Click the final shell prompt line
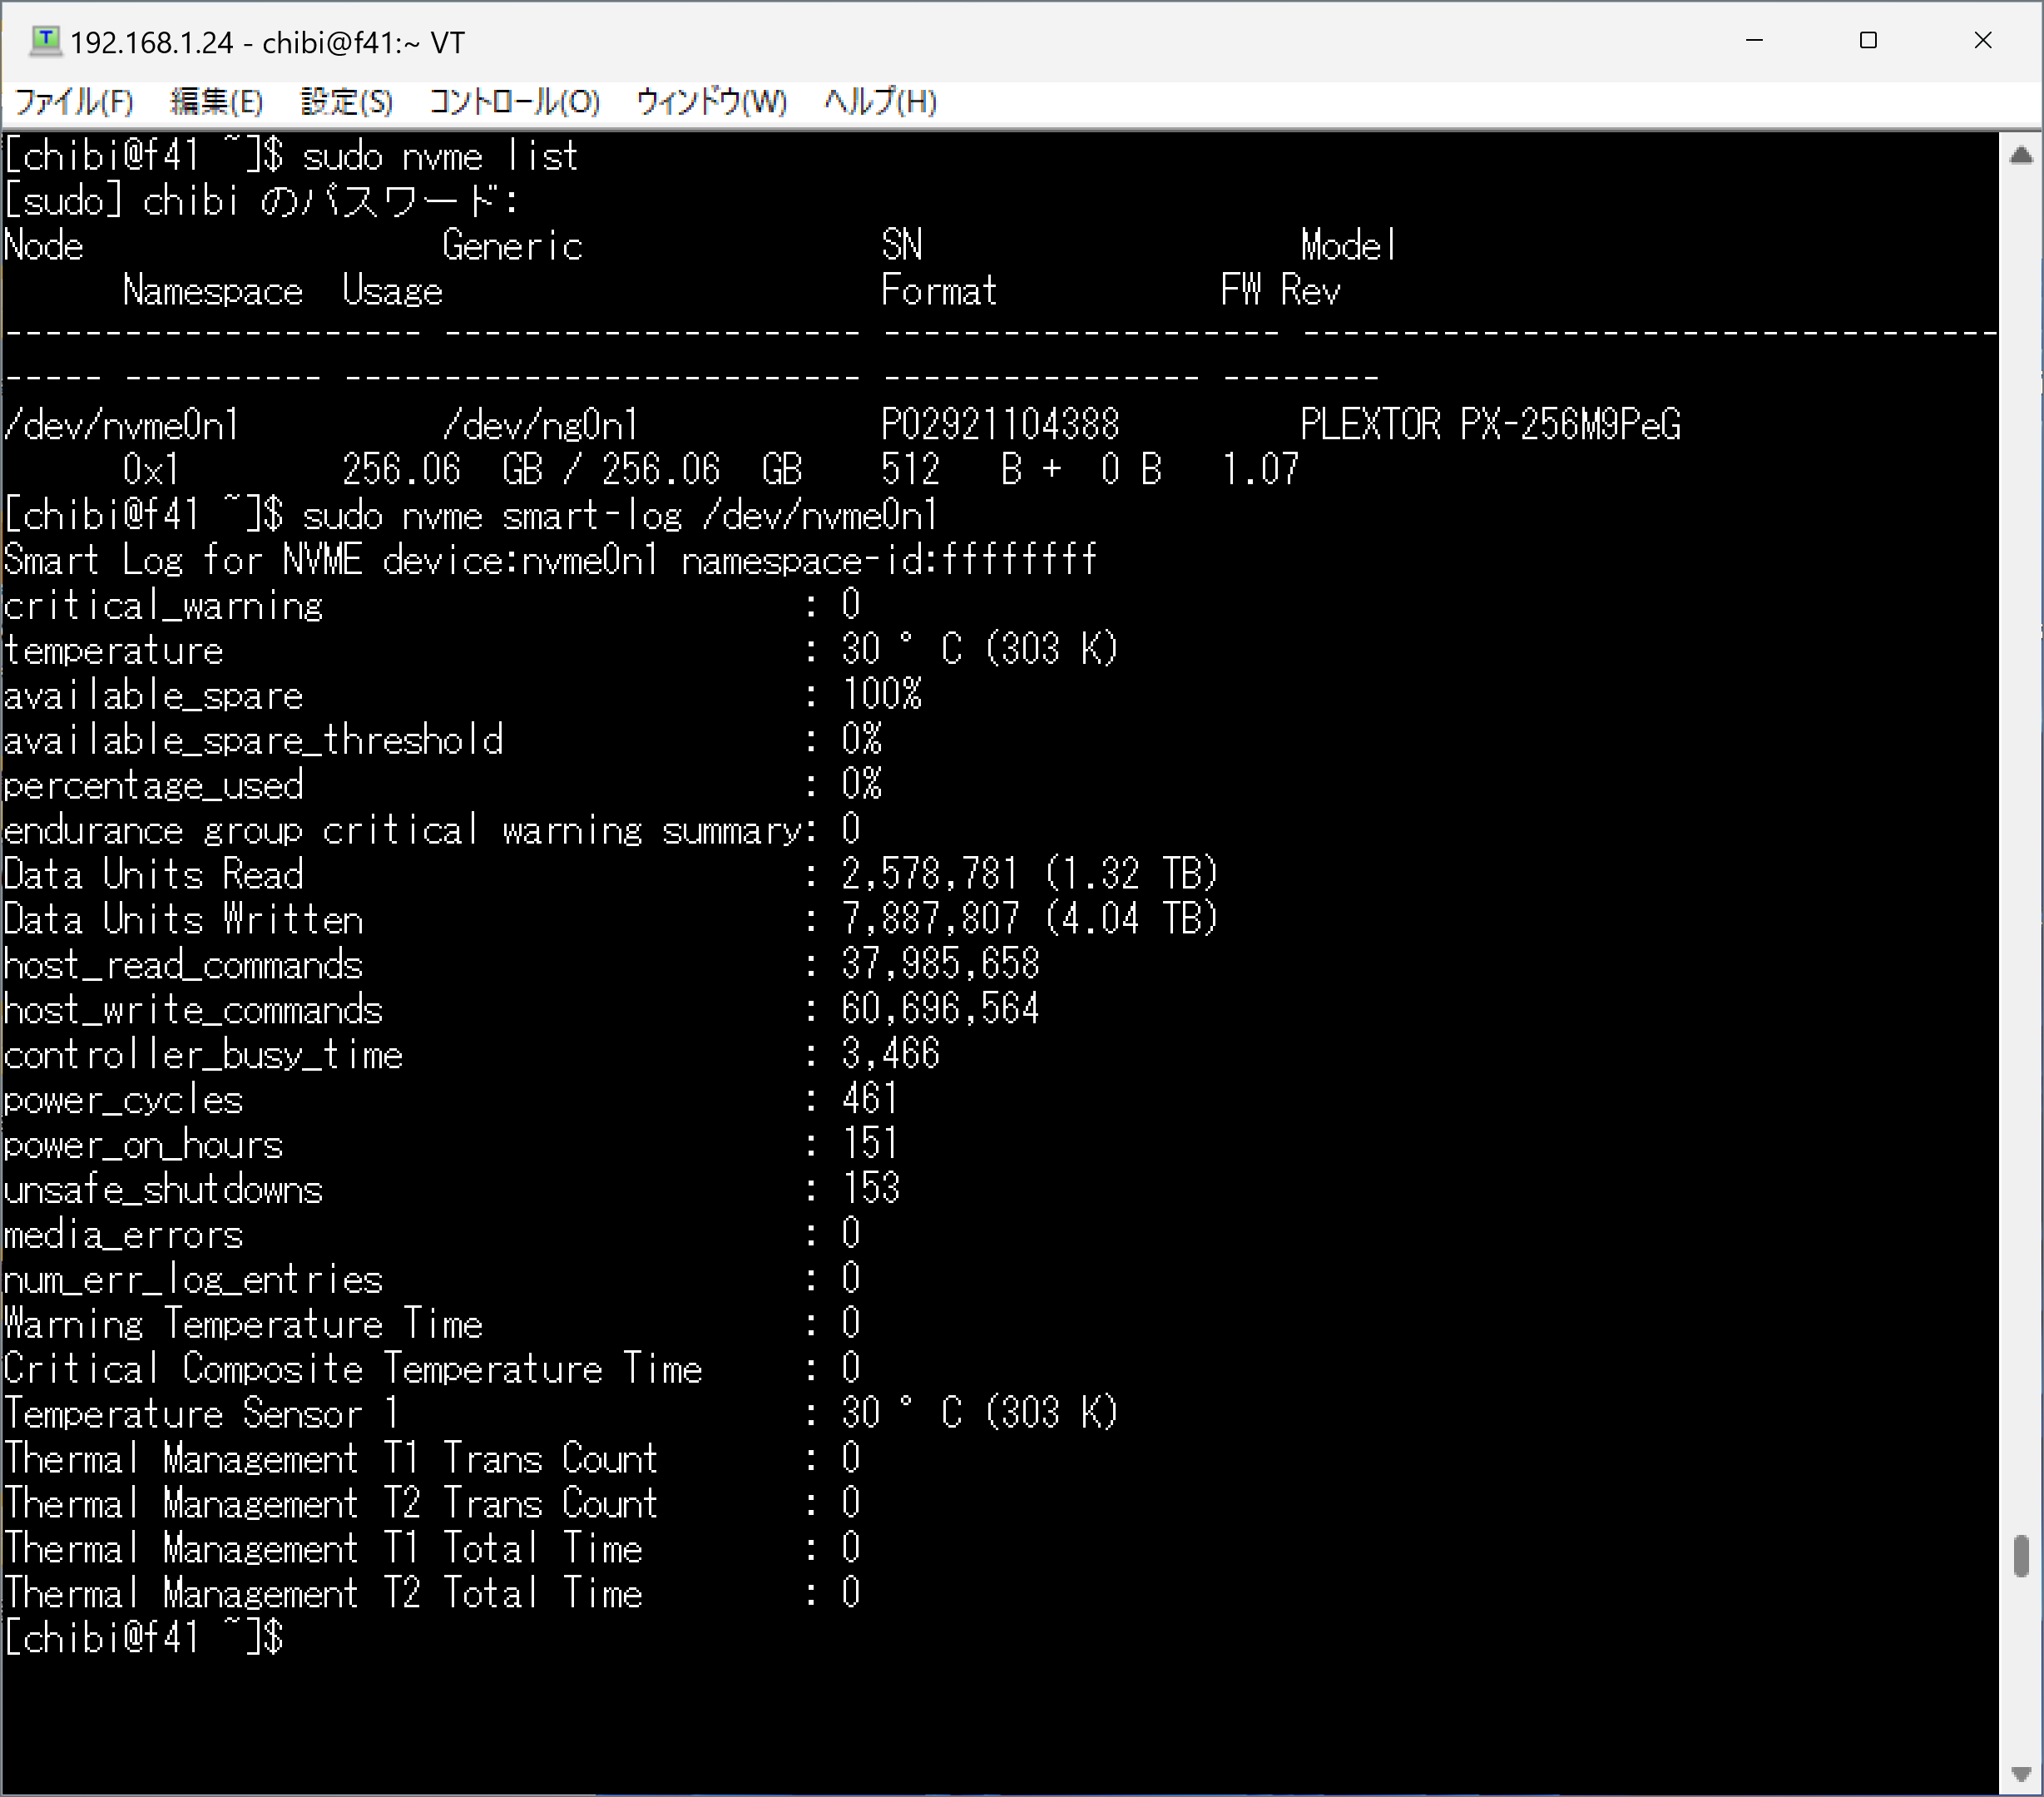The width and height of the screenshot is (2044, 1797). click(x=144, y=1638)
